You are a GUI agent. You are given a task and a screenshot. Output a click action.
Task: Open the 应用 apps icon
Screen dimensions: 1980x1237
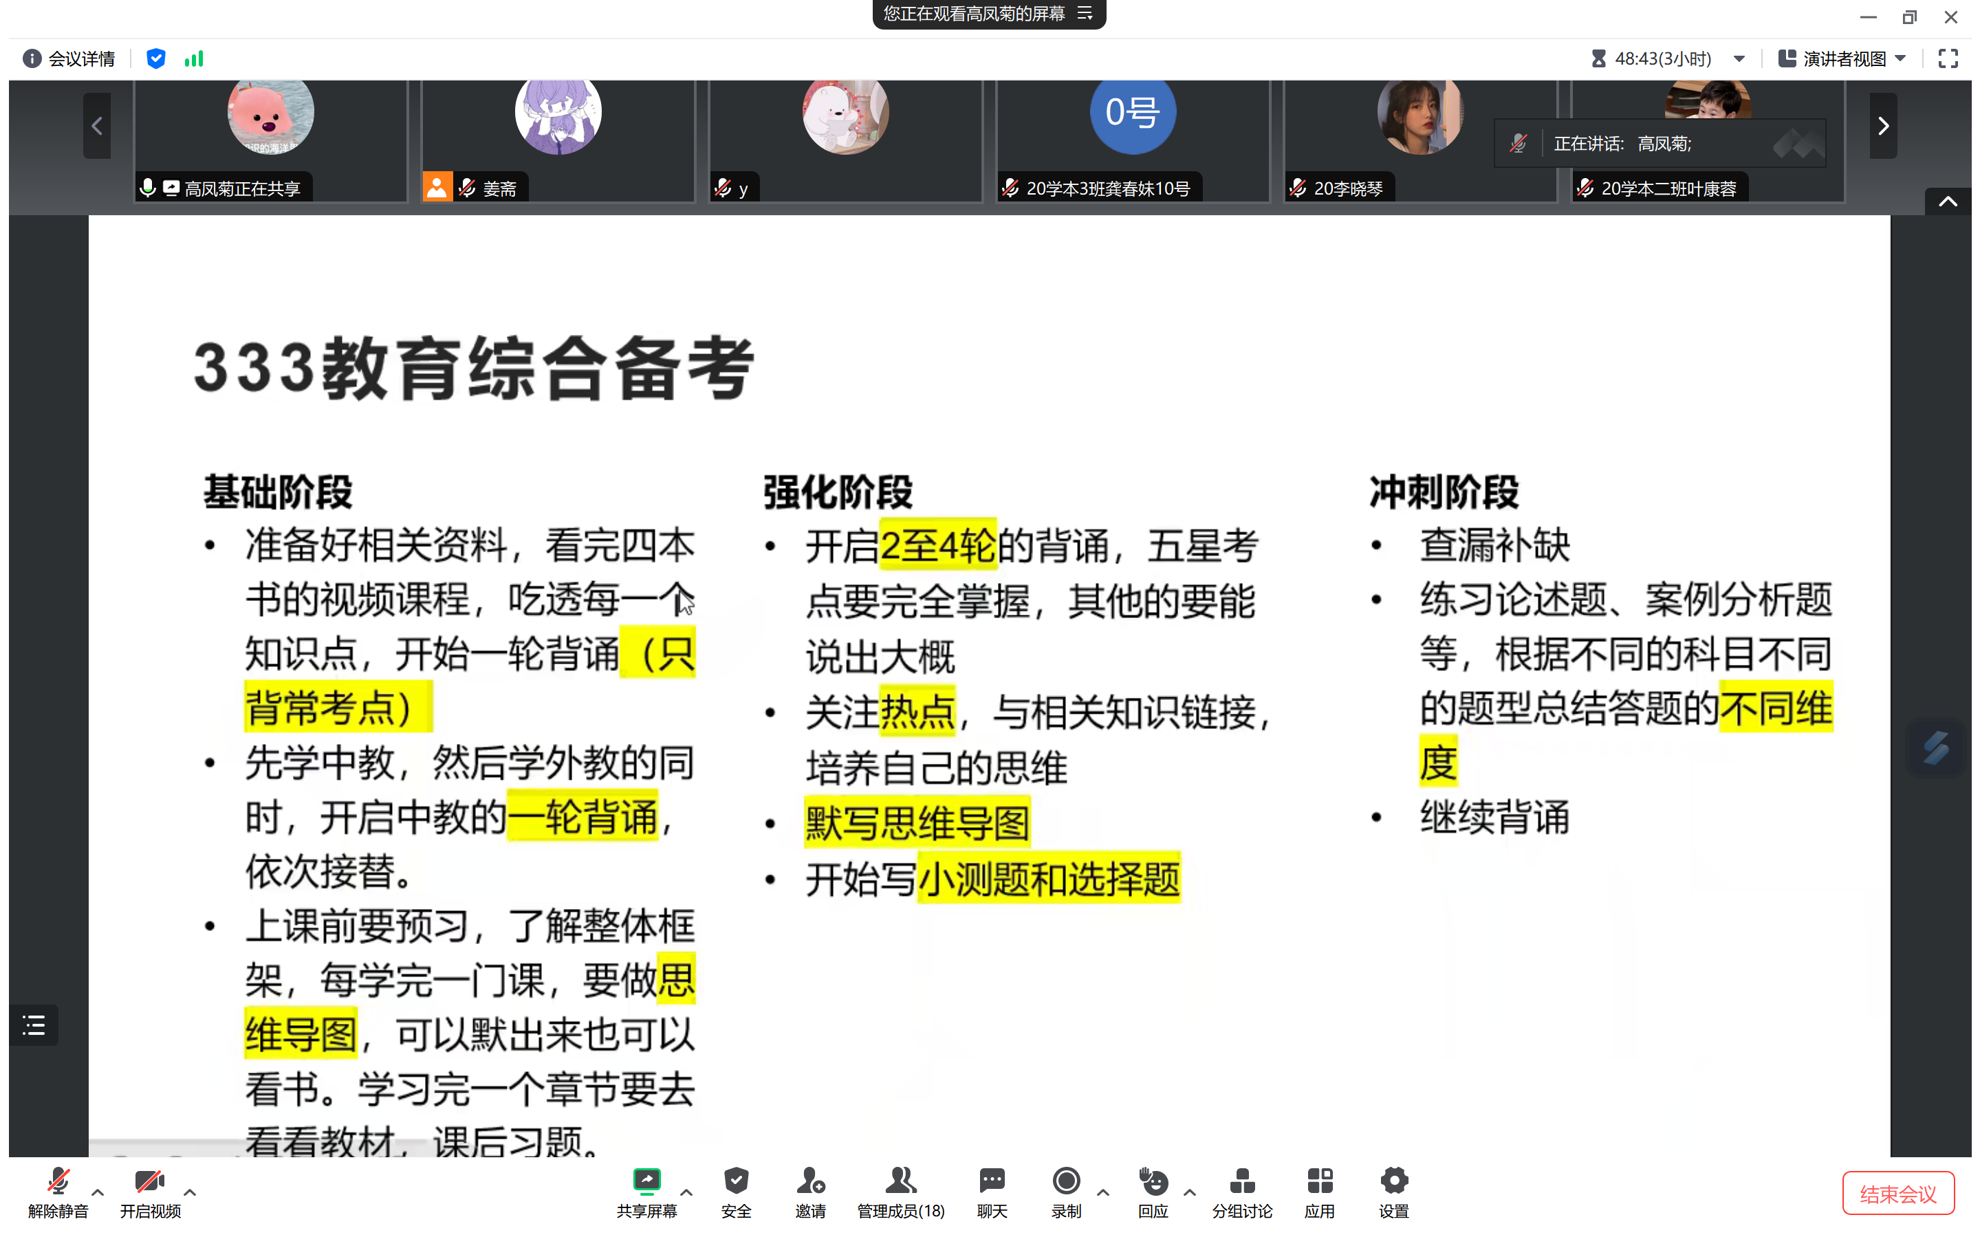coord(1320,1192)
